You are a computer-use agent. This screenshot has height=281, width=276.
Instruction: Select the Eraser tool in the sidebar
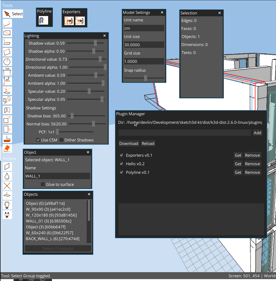click(x=7, y=148)
